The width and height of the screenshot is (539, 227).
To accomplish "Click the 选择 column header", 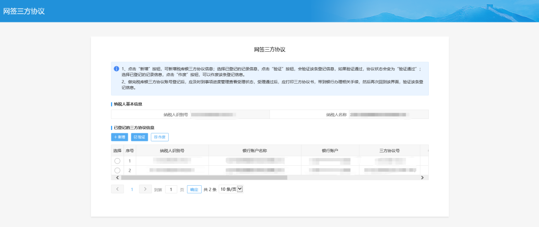I will pos(117,150).
